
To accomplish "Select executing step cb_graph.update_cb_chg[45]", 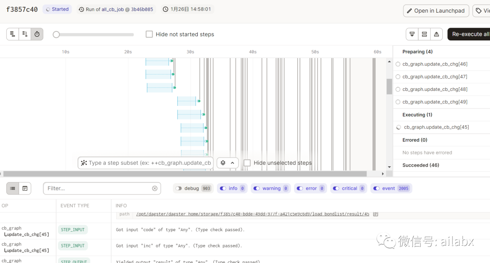I will point(436,127).
